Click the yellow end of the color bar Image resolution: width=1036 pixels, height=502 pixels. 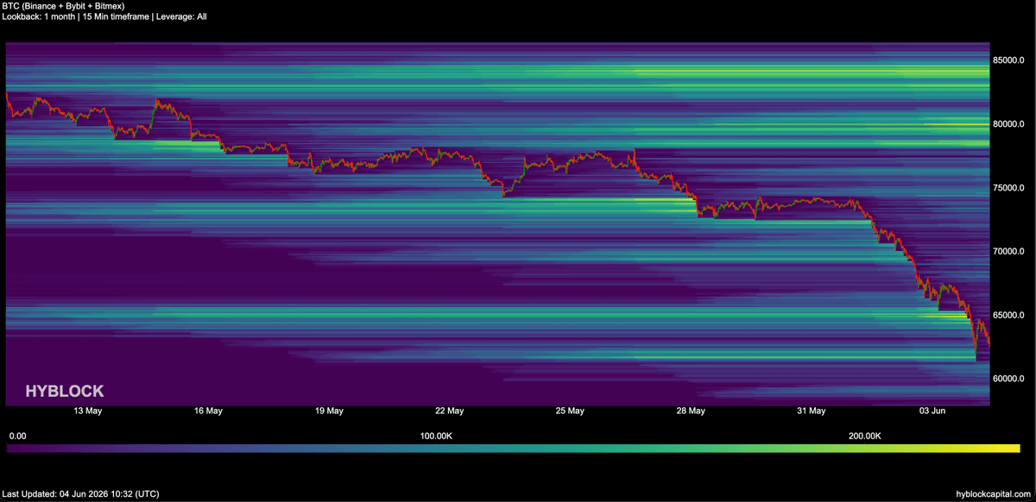(x=1010, y=449)
